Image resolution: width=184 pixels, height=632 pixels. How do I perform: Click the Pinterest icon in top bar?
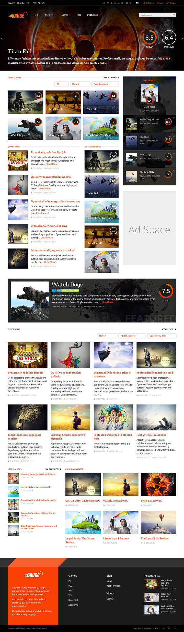[130, 3]
